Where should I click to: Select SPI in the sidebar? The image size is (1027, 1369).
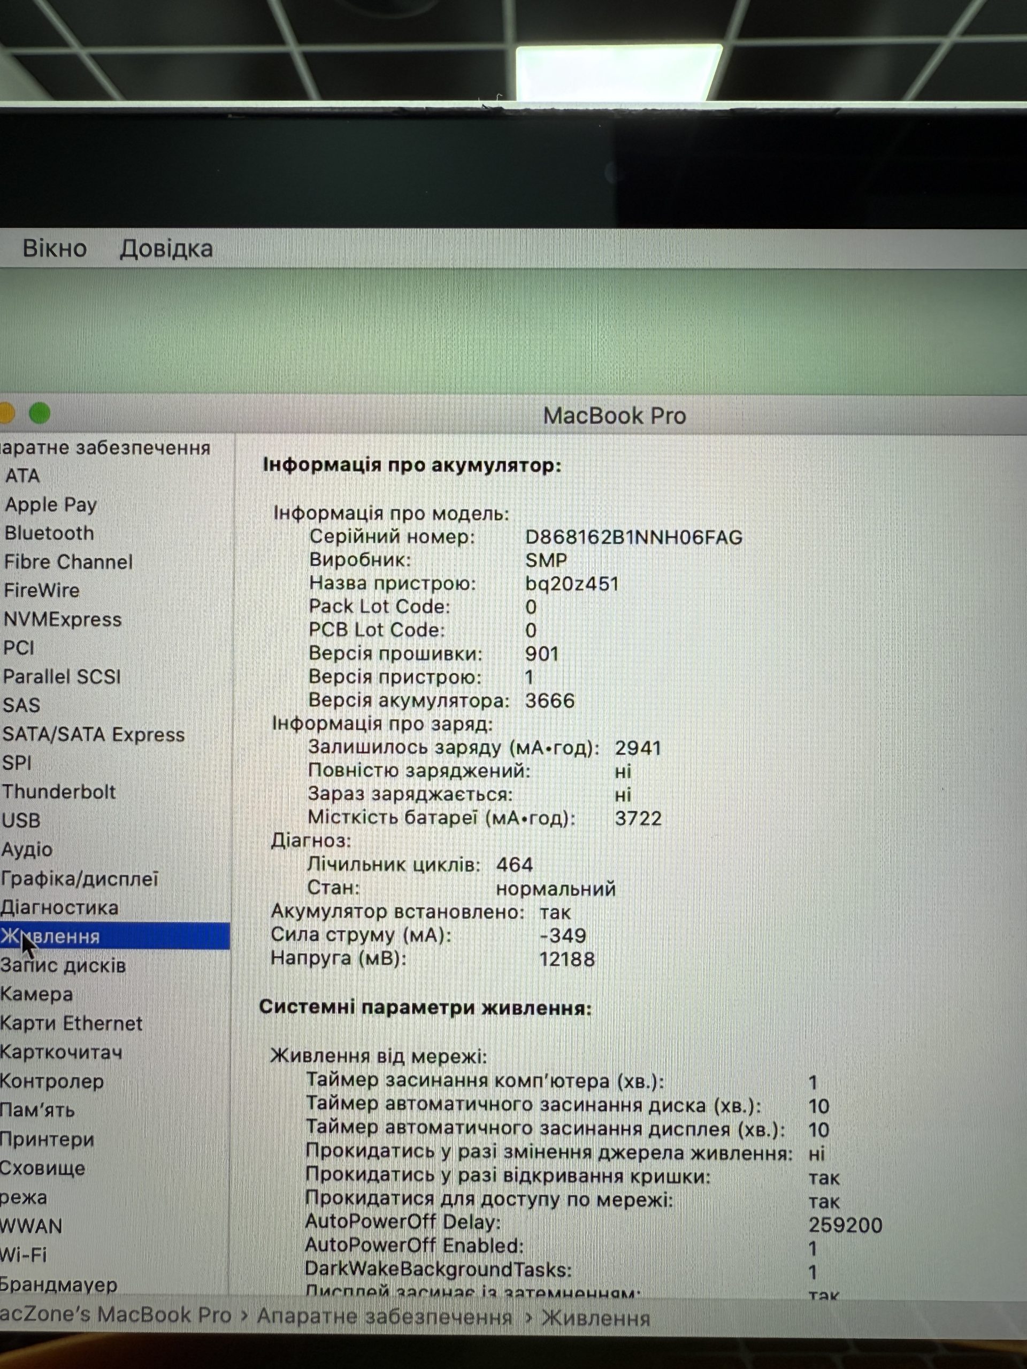(x=17, y=763)
